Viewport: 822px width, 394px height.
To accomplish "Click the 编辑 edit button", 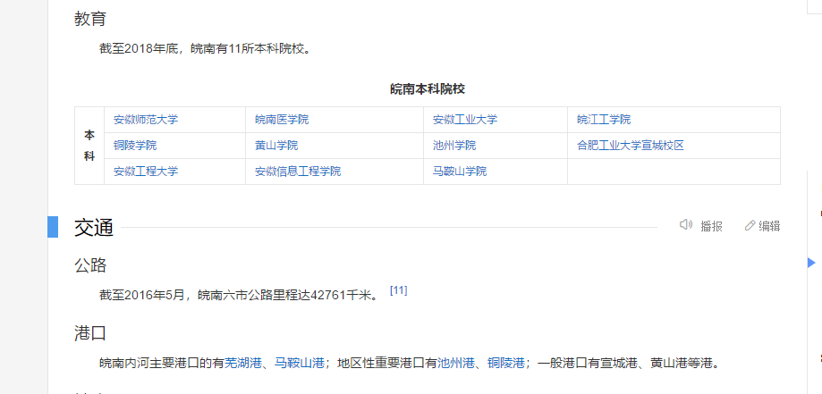I will (x=769, y=226).
